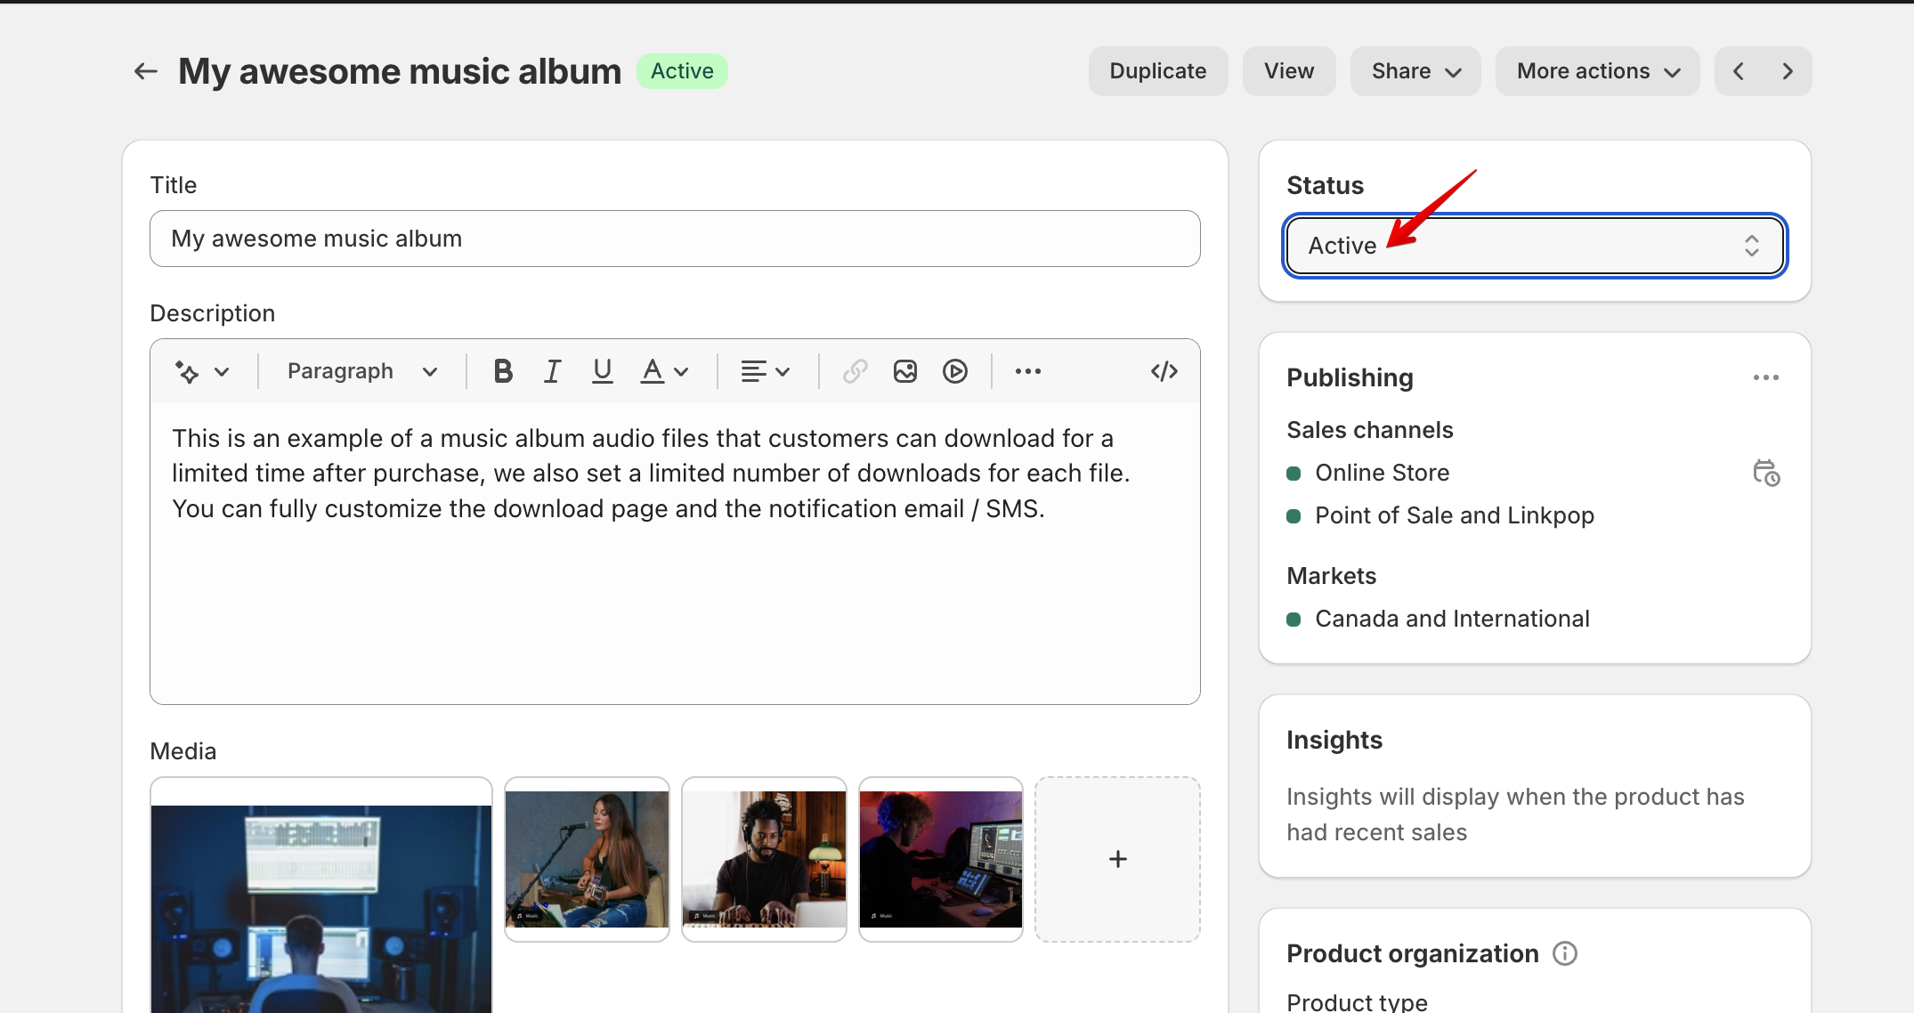Underline text in the description editor
This screenshot has width=1914, height=1013.
602,371
